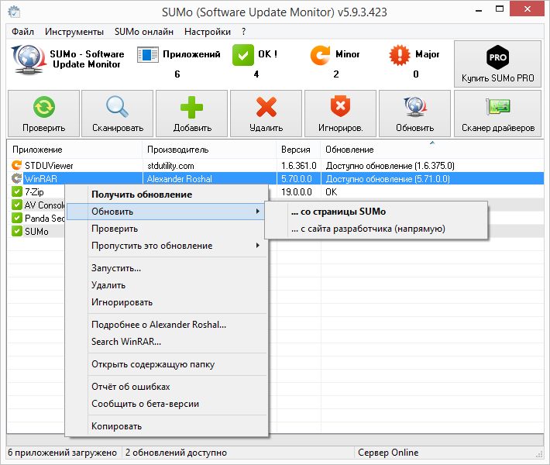Choose Открыть содержащую папку
The image size is (550, 465).
click(x=167, y=364)
